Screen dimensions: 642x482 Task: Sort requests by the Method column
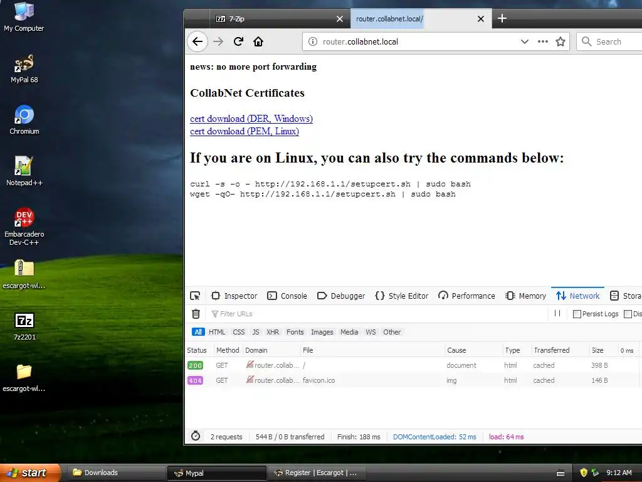pos(228,350)
